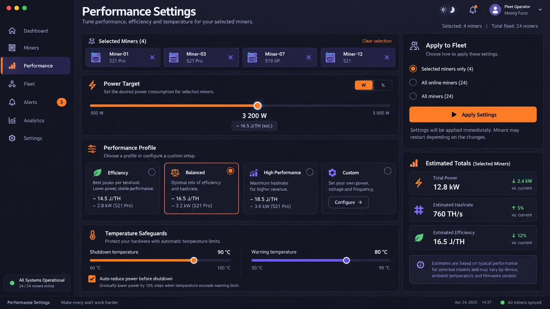Uncheck Auto-reduce power before shutdown

(92, 279)
